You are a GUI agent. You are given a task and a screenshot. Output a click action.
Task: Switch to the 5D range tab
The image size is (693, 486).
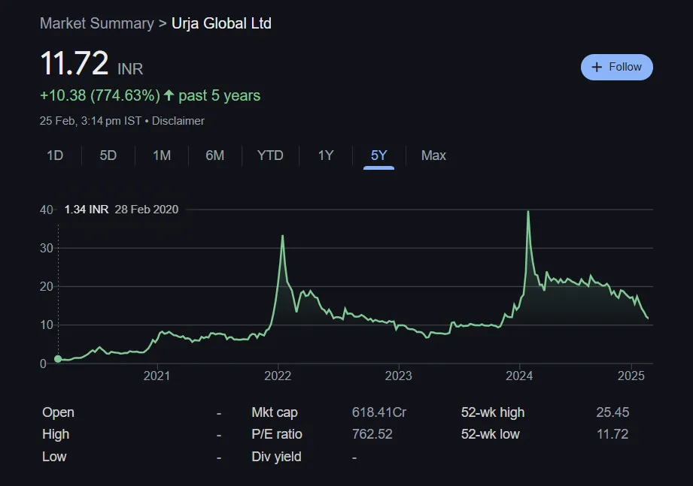point(108,155)
